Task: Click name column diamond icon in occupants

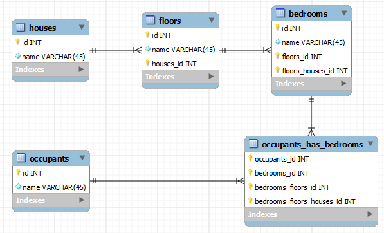Action: click(x=19, y=187)
